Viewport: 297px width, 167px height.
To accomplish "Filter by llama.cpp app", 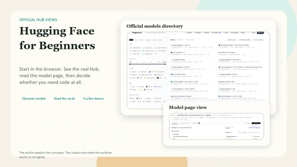I will [x=141, y=86].
